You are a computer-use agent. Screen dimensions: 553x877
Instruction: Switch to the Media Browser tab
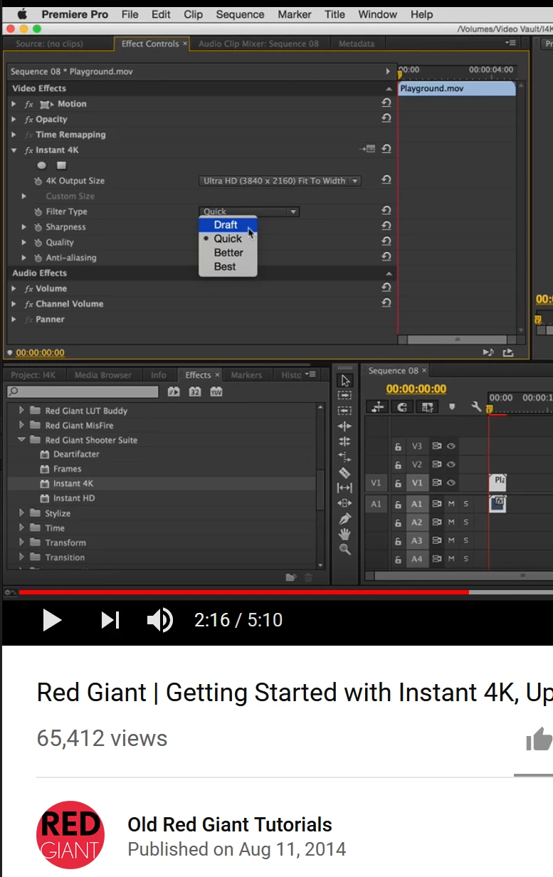click(x=102, y=375)
